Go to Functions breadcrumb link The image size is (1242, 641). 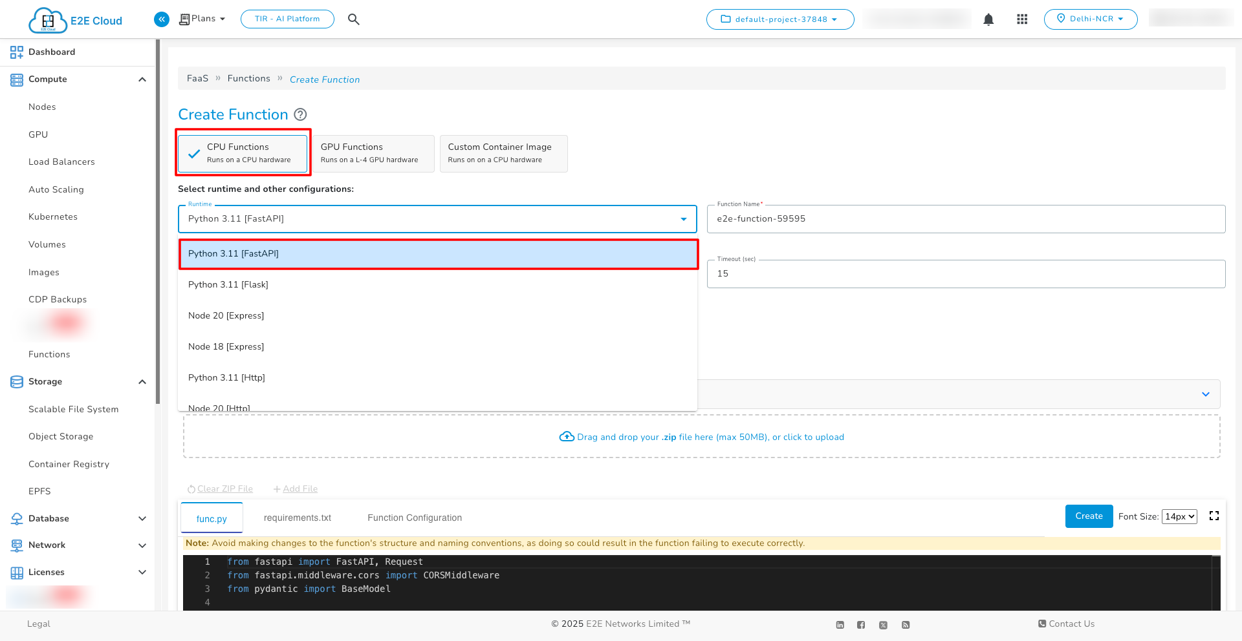(249, 79)
